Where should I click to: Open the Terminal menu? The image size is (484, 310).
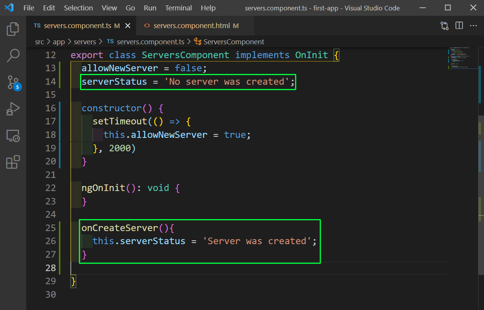(179, 8)
